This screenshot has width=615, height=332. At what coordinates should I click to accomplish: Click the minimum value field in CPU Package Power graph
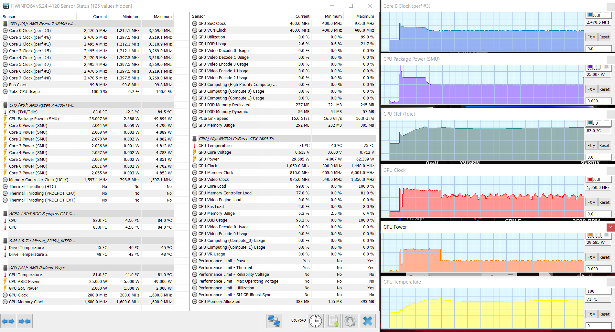(599, 101)
